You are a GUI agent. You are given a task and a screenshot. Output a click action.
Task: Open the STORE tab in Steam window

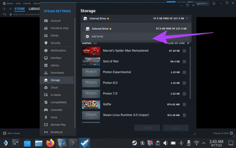coord(20,9)
